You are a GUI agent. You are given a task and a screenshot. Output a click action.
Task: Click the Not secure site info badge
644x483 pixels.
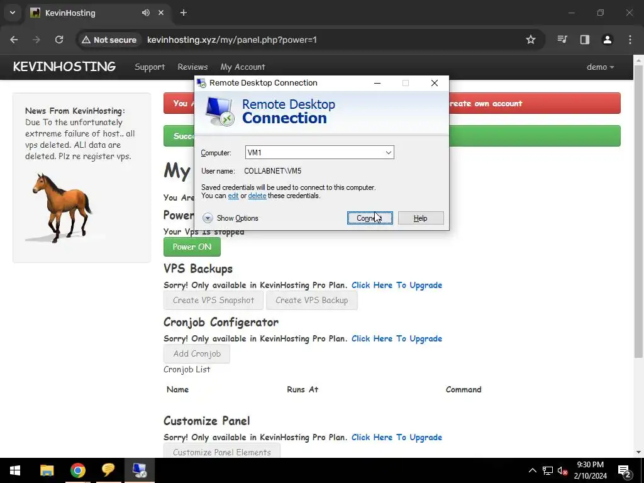click(109, 40)
